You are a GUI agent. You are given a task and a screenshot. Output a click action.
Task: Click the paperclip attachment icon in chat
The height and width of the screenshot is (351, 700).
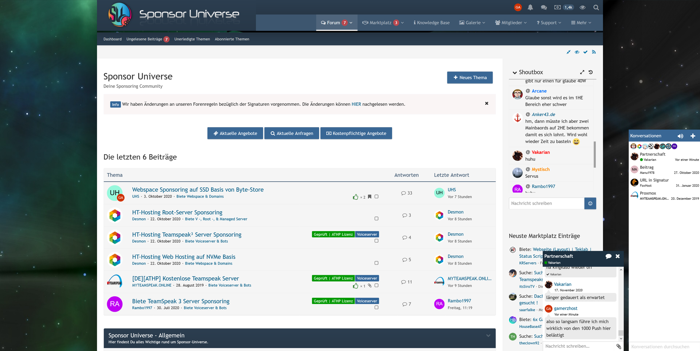[x=618, y=346]
